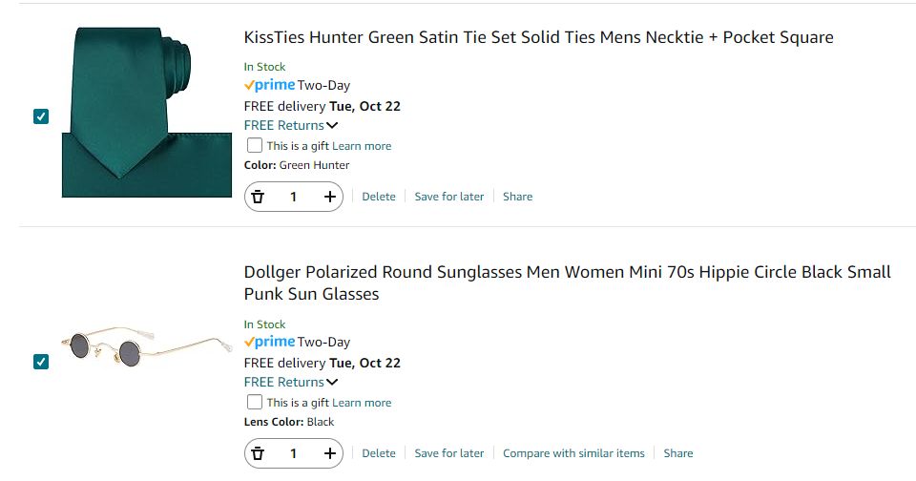Increase quantity of Dollger sunglasses

(x=330, y=453)
